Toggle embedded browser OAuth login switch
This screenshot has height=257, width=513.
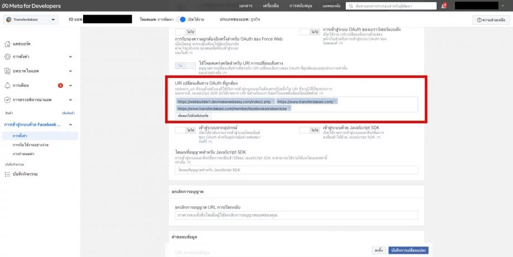[x=309, y=32]
